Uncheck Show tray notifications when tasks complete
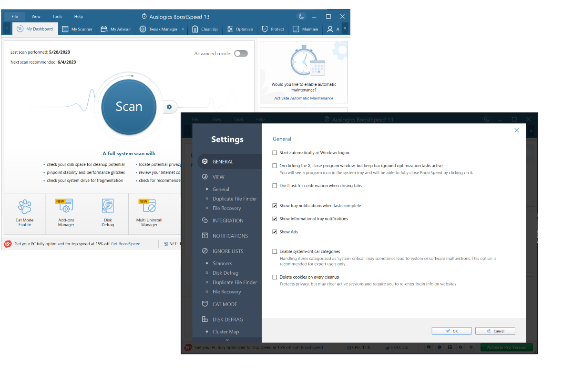Screen dimensions: 573x371 point(275,206)
